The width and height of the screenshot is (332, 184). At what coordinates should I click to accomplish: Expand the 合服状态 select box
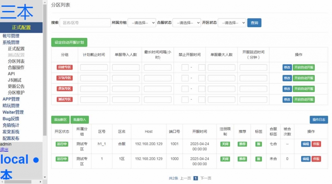pos(187,23)
